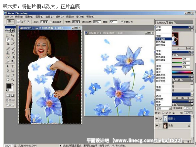196x147 pixels.
Task: Select the Eraser tool
Action: (8, 57)
